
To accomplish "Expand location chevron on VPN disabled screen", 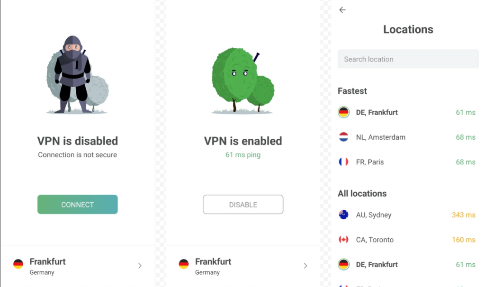I will tap(140, 266).
